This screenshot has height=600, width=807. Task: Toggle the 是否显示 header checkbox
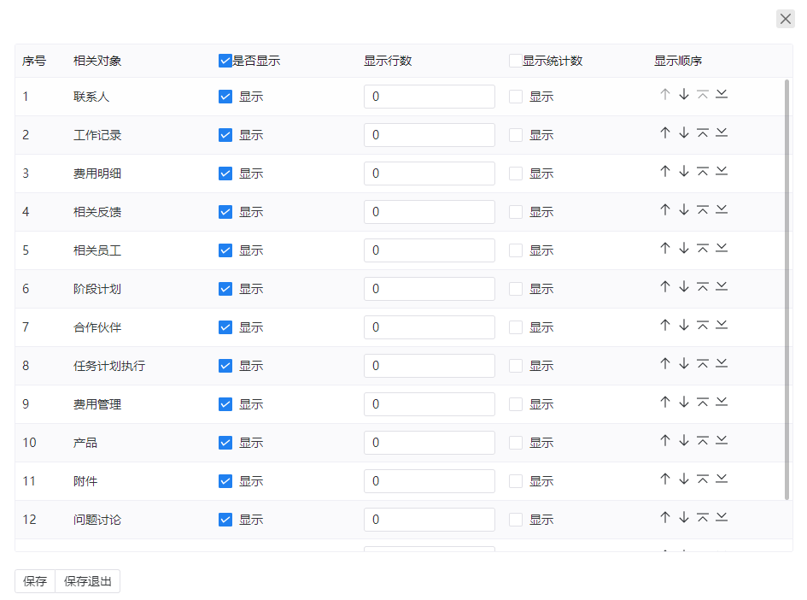[x=225, y=61]
